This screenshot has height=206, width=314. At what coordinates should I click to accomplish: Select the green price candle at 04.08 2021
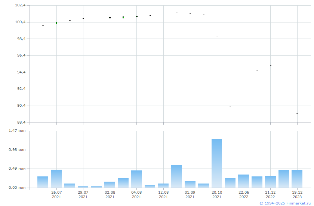(137, 16)
